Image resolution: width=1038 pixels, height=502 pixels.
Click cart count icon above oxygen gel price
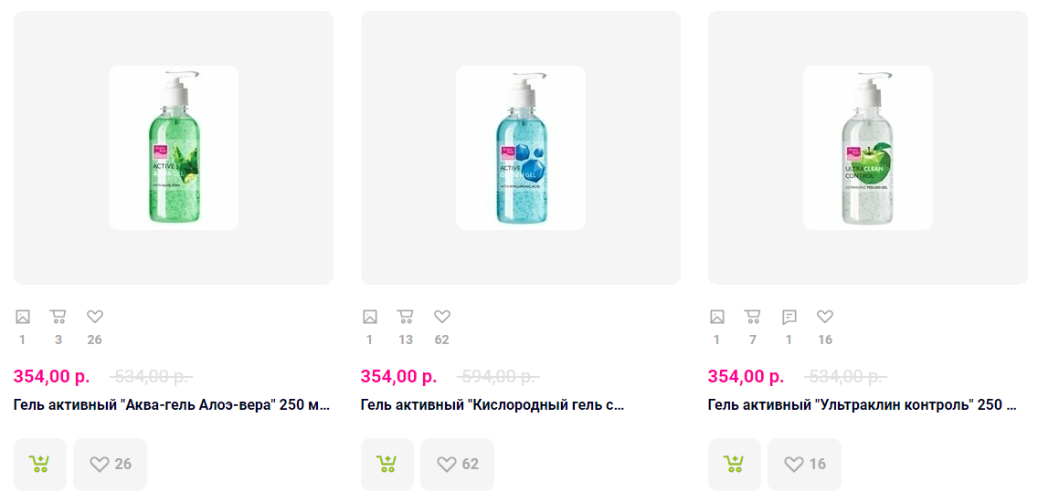click(x=406, y=317)
